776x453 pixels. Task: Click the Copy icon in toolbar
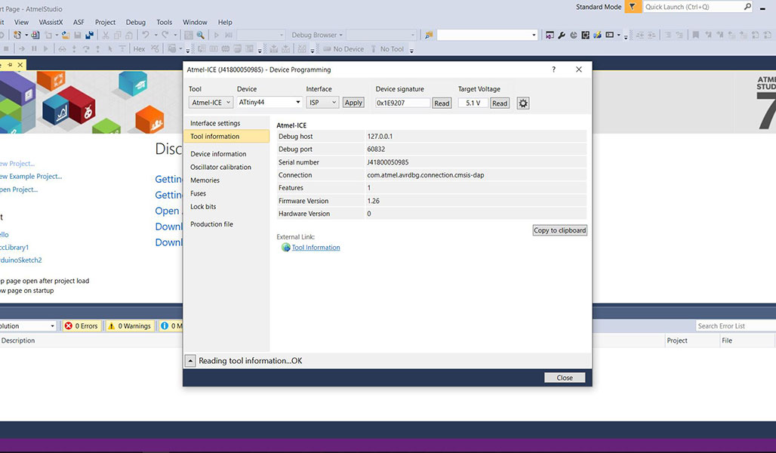click(117, 35)
